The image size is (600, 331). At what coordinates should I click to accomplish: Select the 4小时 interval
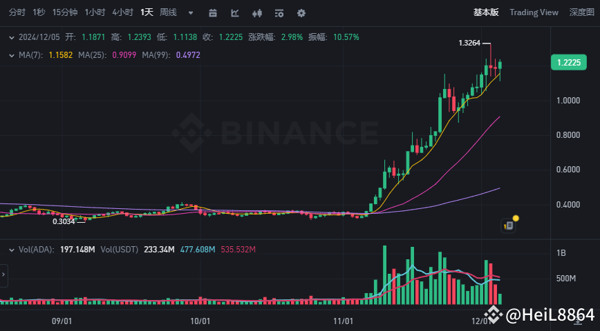click(123, 12)
